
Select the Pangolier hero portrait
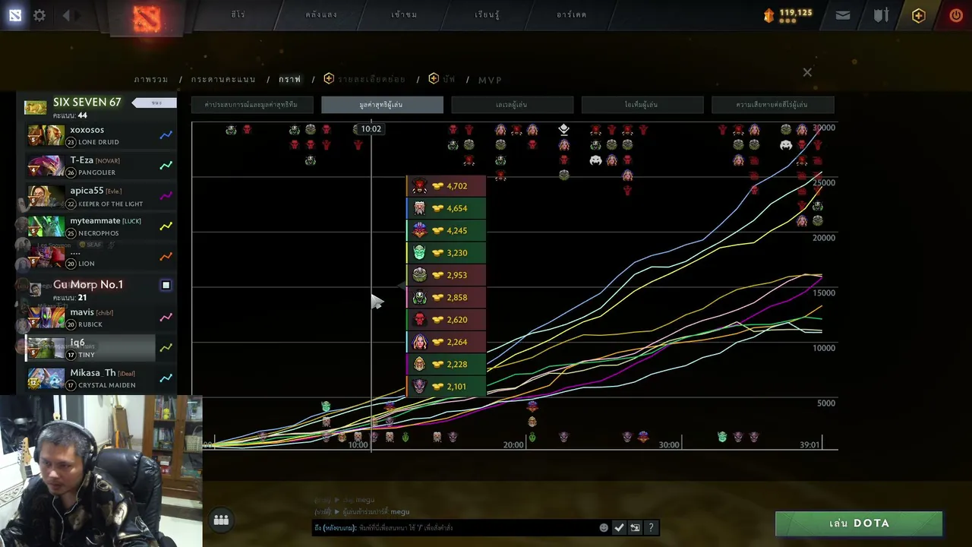(46, 166)
